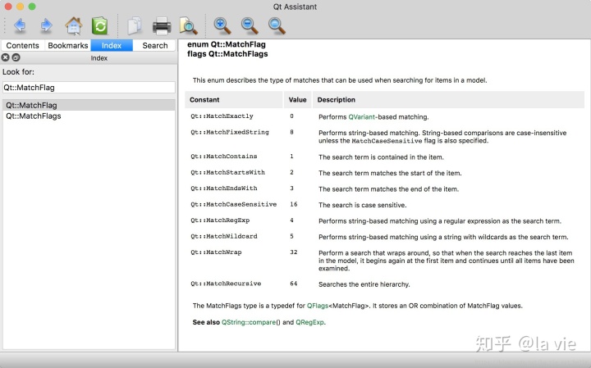Click value 32 in MatchWrap row

click(x=294, y=252)
